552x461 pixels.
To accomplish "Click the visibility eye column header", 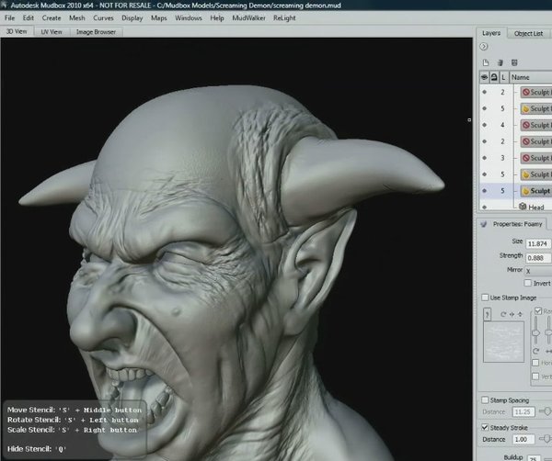I will point(484,78).
